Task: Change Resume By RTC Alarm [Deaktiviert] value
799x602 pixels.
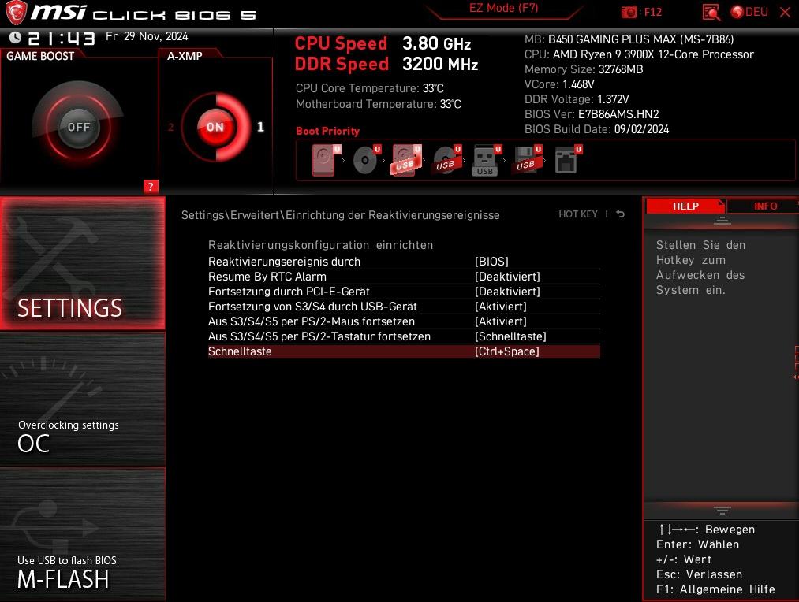Action: point(507,277)
